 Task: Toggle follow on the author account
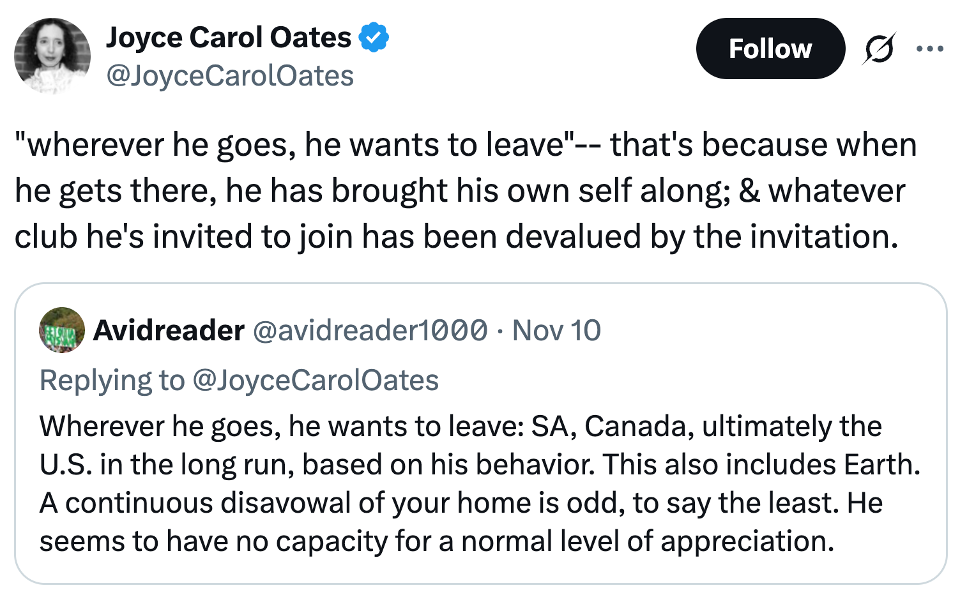tap(770, 48)
